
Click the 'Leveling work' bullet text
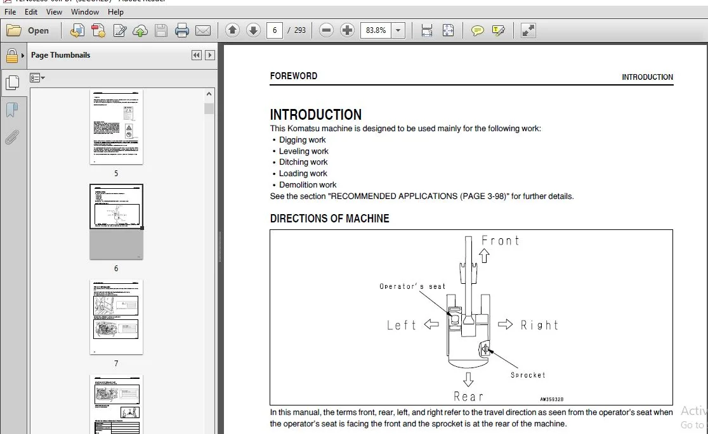pos(303,151)
